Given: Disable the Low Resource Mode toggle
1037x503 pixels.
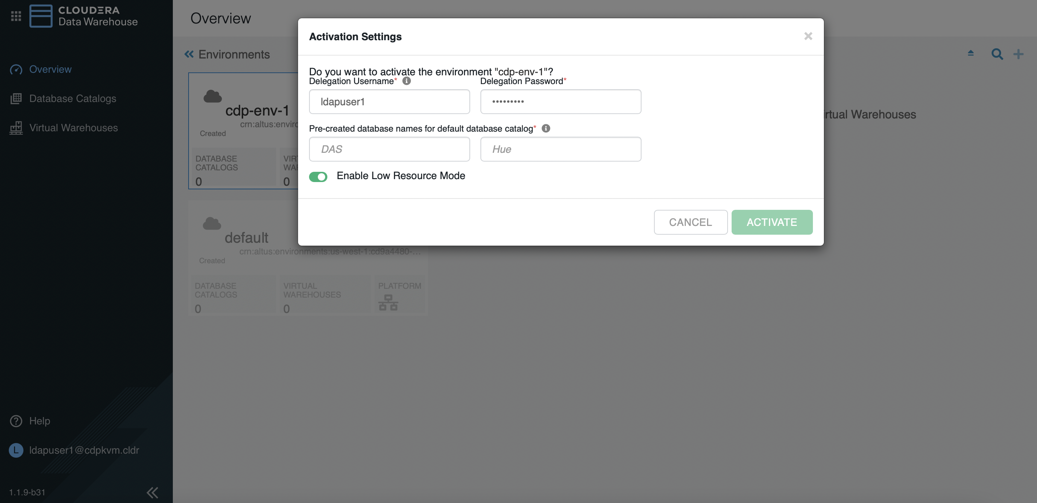Looking at the screenshot, I should tap(318, 177).
